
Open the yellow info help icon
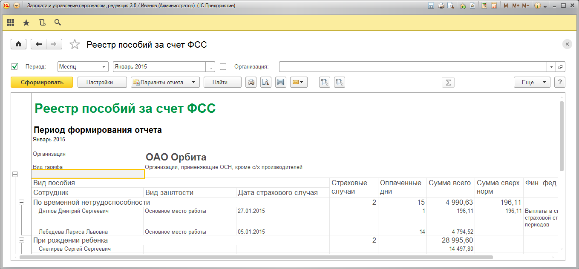pyautogui.click(x=537, y=6)
